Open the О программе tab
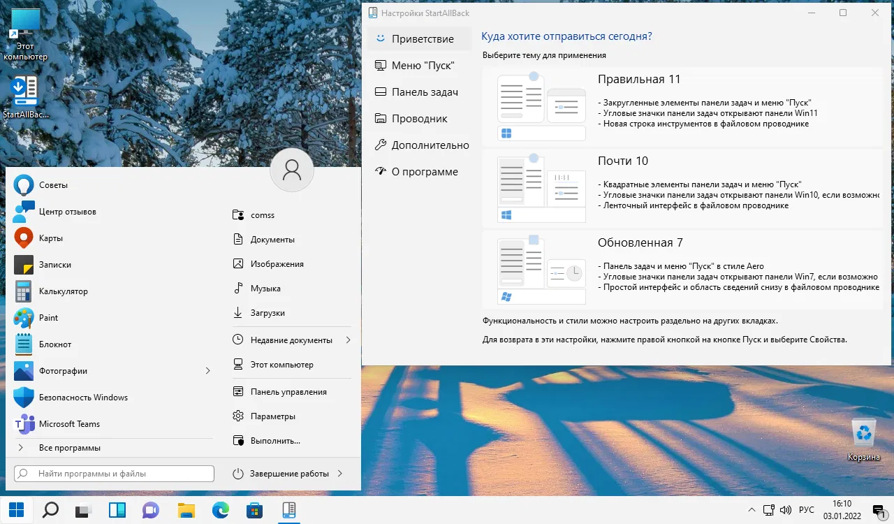The image size is (894, 524). click(x=420, y=172)
